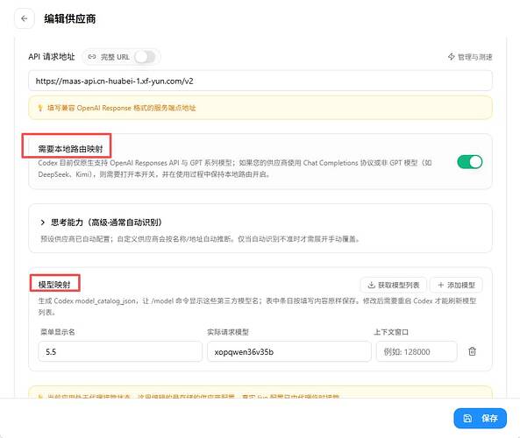520x438 pixels.
Task: Click 获取模型列表 button
Action: coord(394,285)
